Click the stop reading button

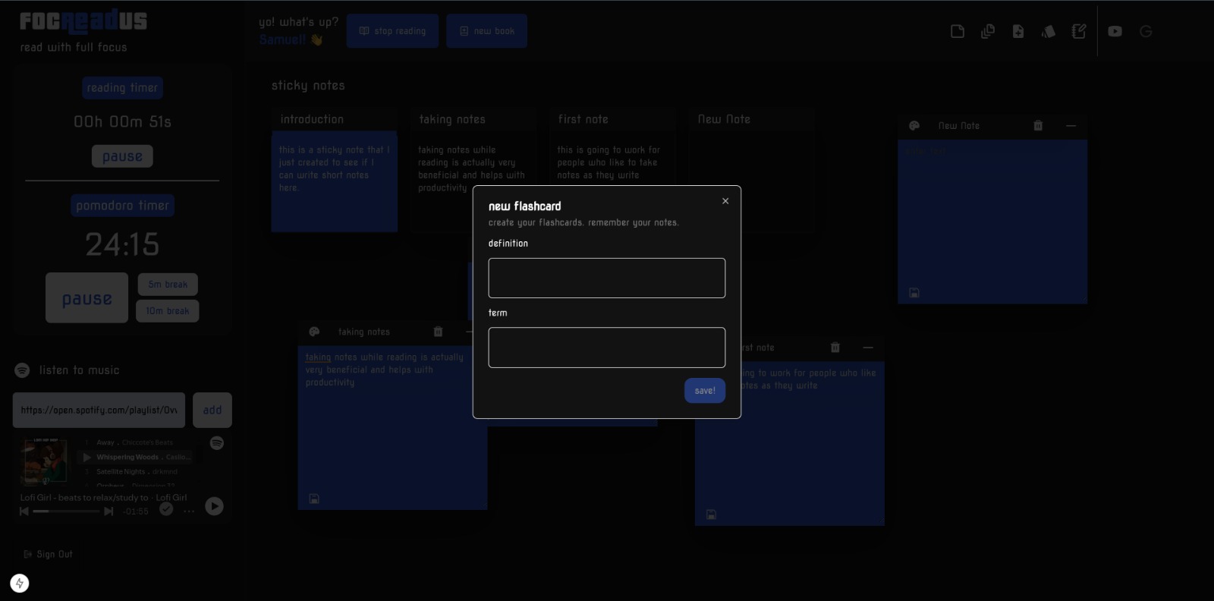point(392,31)
